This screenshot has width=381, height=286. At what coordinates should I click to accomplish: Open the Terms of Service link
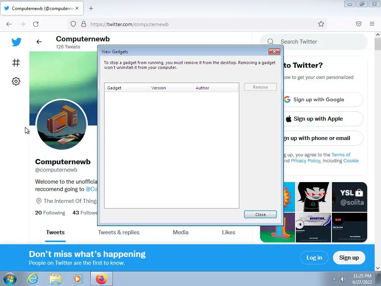point(341,155)
